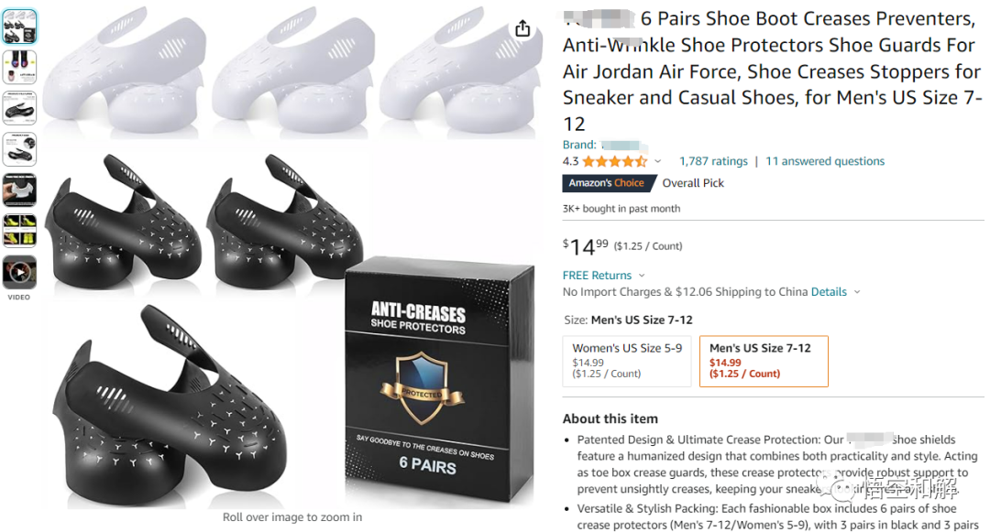Open the fourth product thumbnail
The width and height of the screenshot is (990, 532).
coord(19,149)
